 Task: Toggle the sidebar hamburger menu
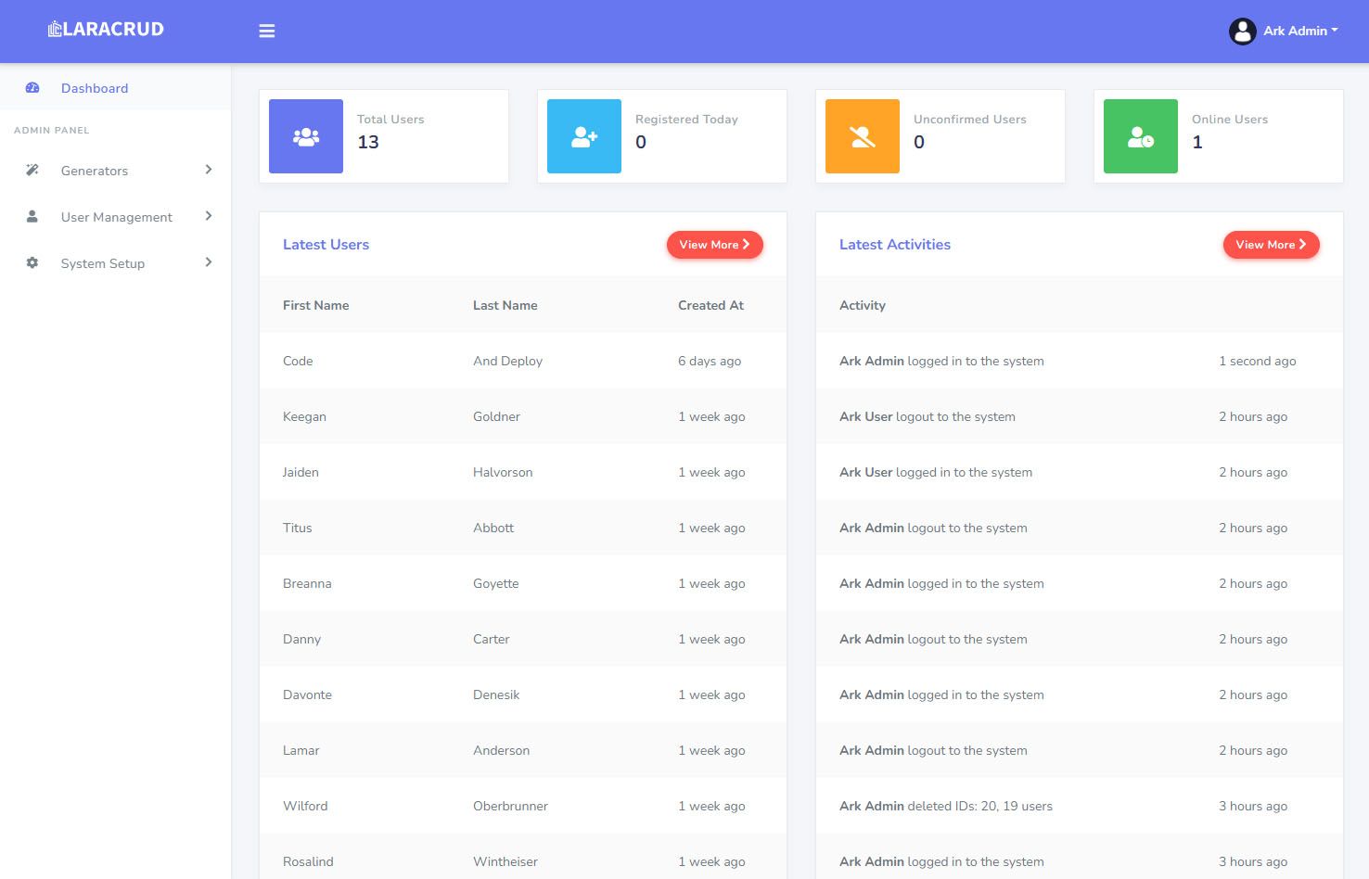pos(267,31)
